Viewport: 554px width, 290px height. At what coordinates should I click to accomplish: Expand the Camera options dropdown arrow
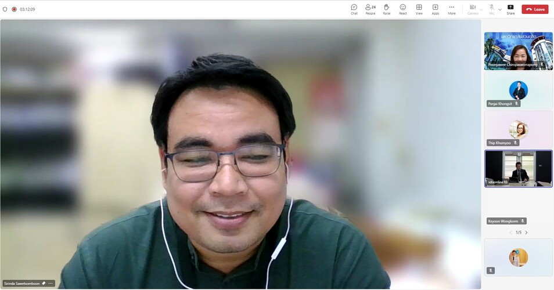coord(481,9)
